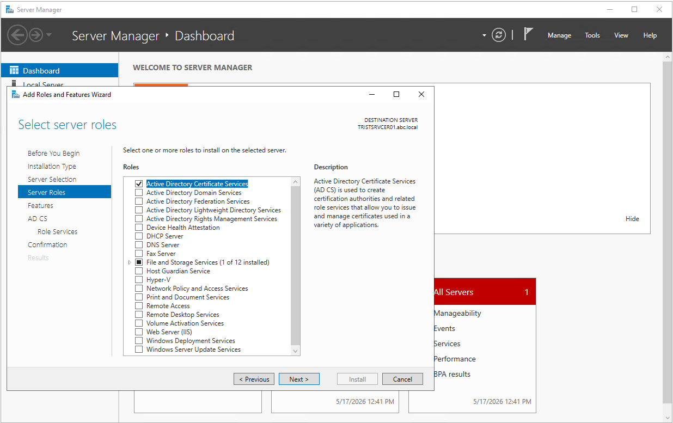Screen dimensions: 673x423
Task: Click the Next button
Action: pyautogui.click(x=299, y=379)
